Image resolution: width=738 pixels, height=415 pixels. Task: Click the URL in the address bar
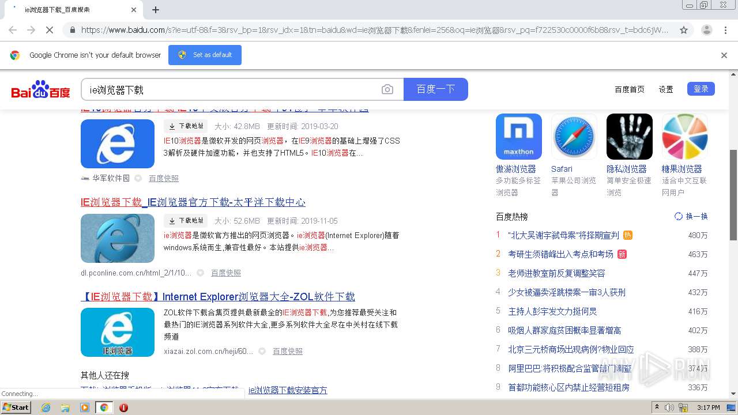pos(375,30)
